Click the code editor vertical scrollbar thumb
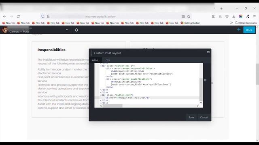259x145 pixels. pyautogui.click(x=201, y=89)
